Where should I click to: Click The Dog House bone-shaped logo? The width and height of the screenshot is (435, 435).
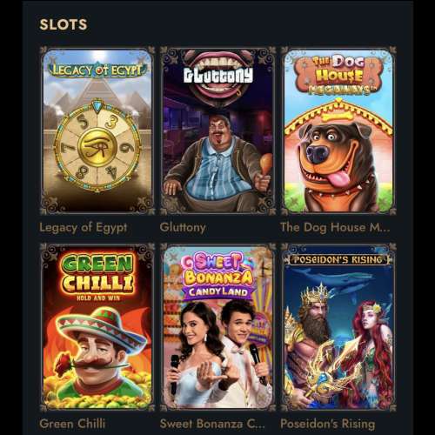tap(338, 75)
